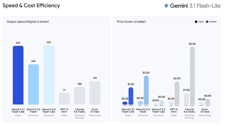This screenshot has width=227, height=127.
Task: Click the $1.00 Claude input price bar
Action: 186,99
